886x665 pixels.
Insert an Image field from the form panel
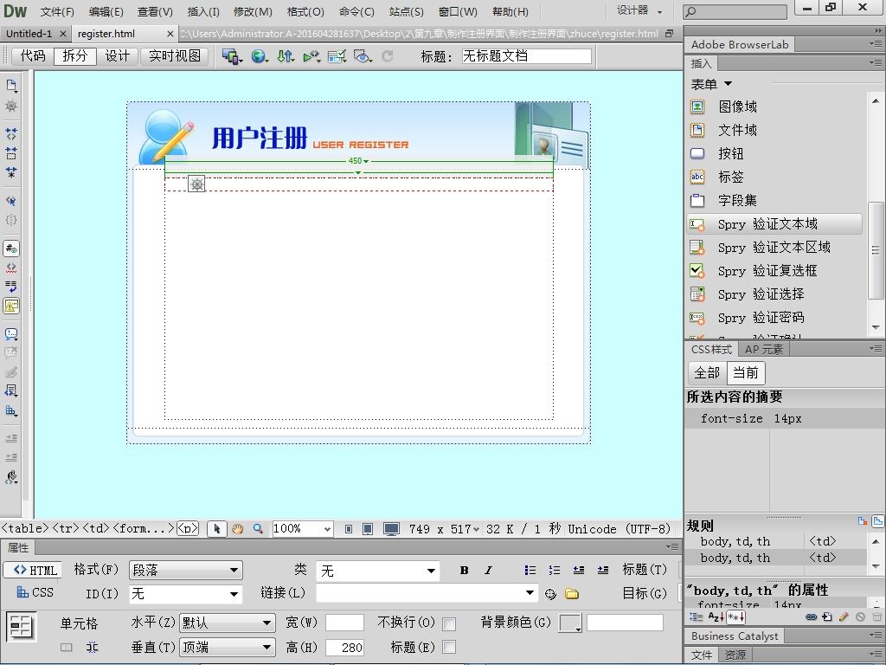click(x=738, y=107)
